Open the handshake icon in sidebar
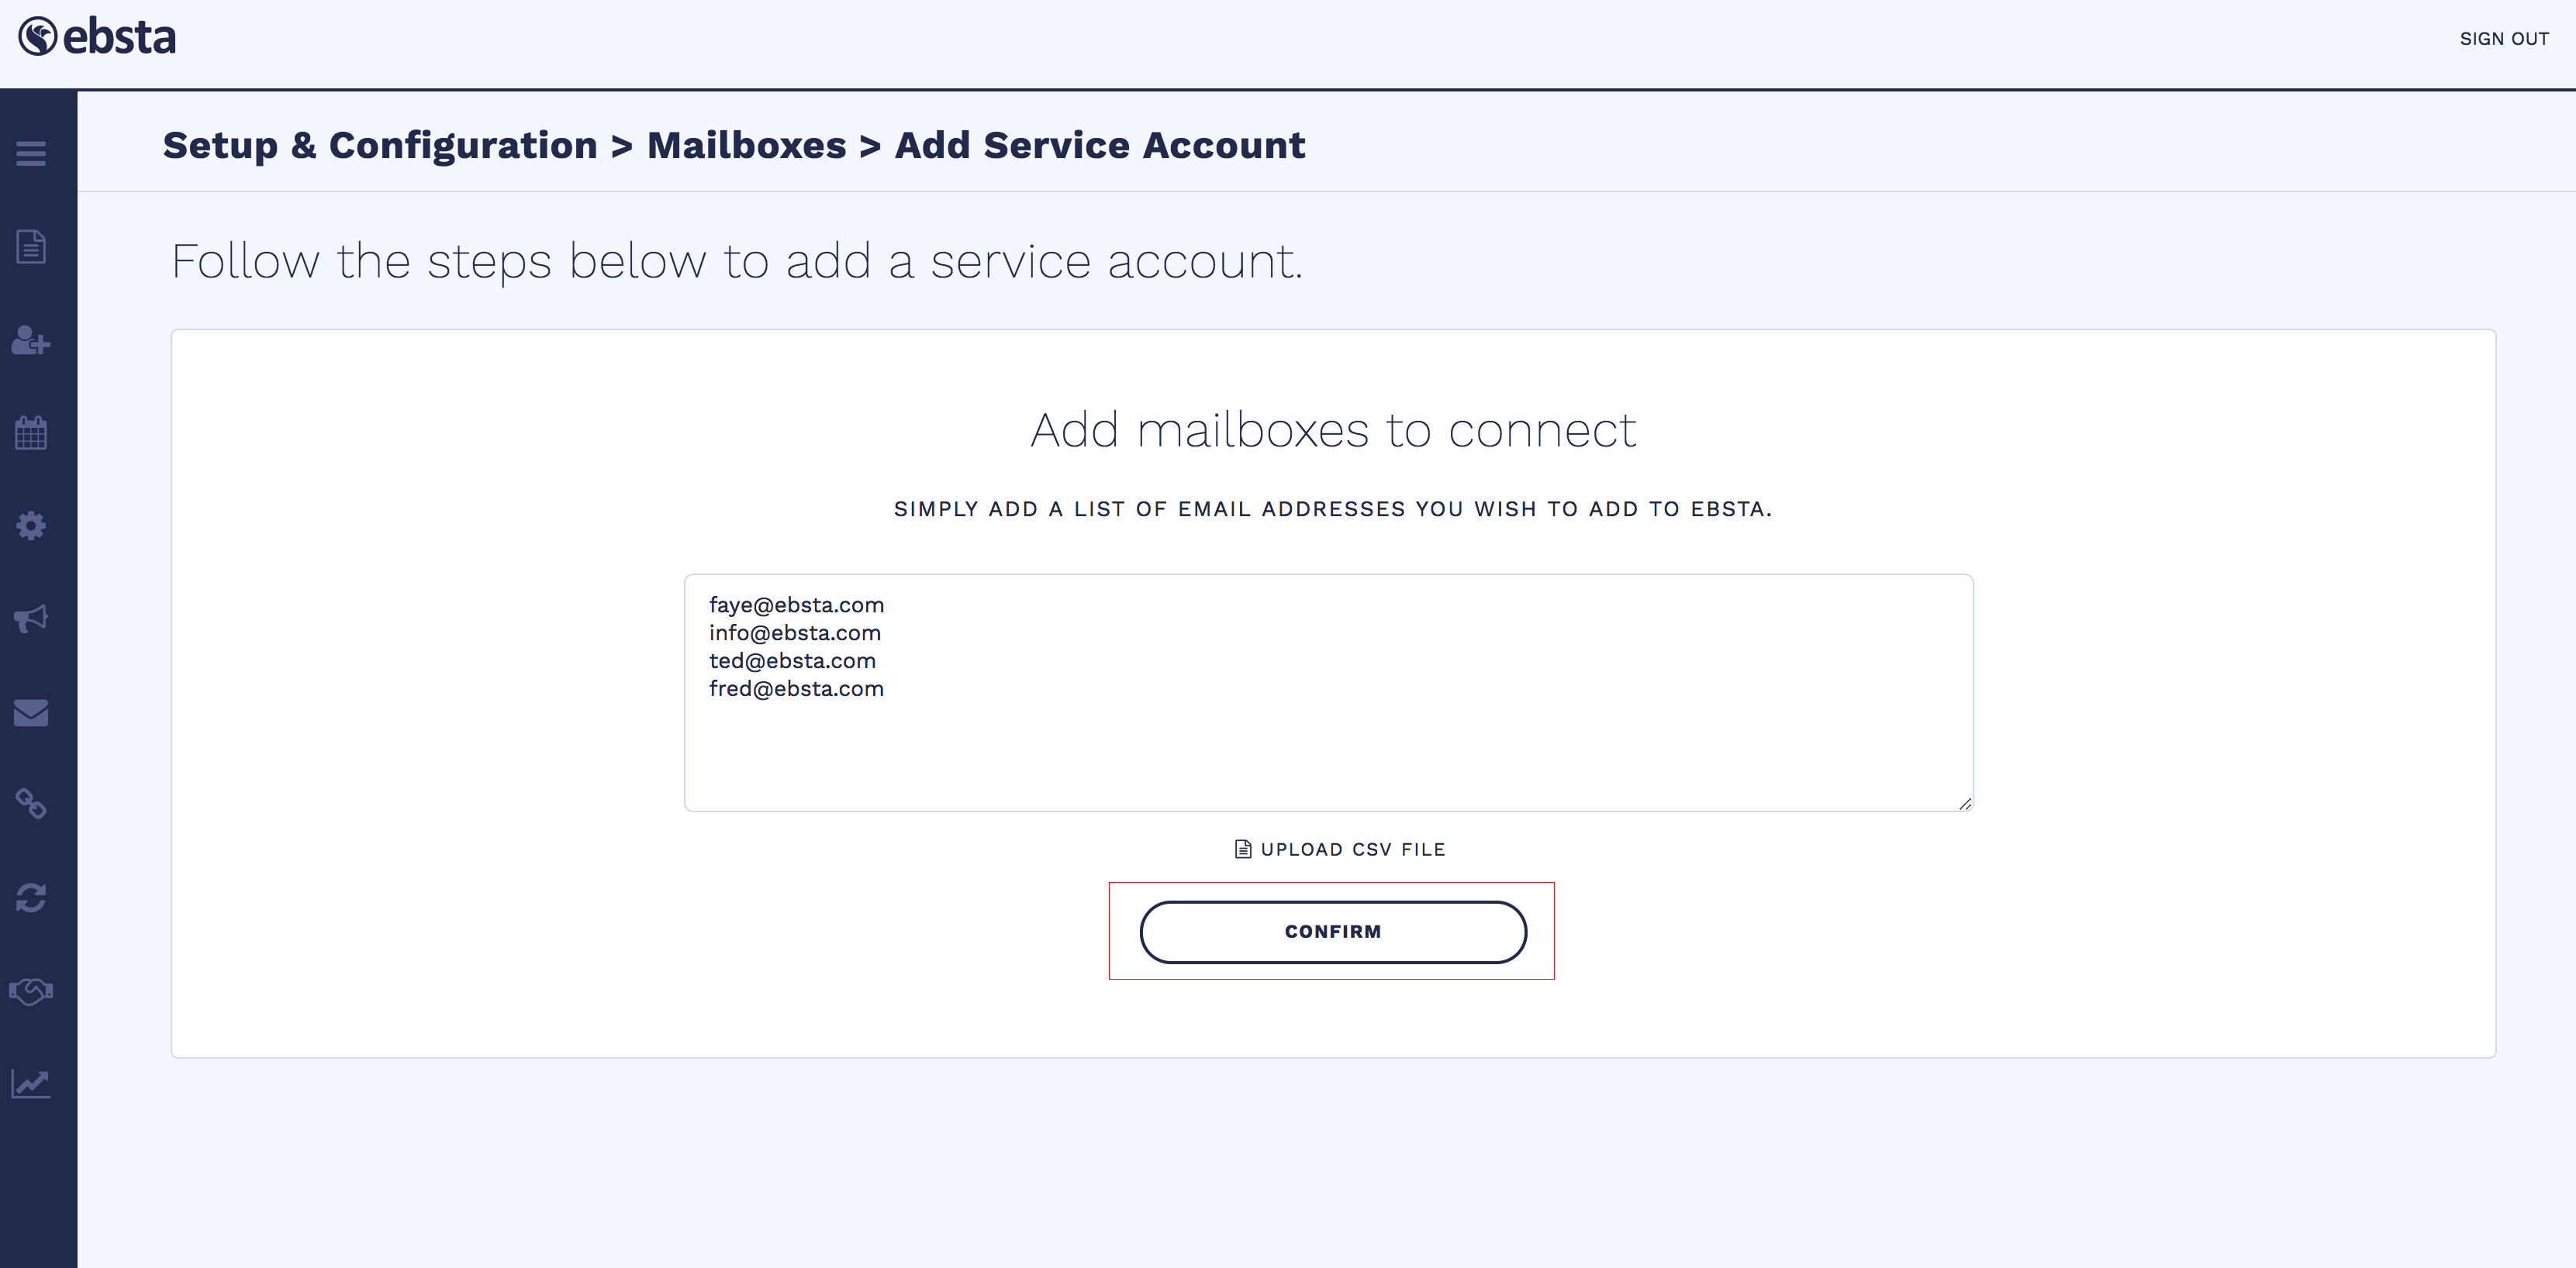Image resolution: width=2576 pixels, height=1268 pixels. coord(31,991)
